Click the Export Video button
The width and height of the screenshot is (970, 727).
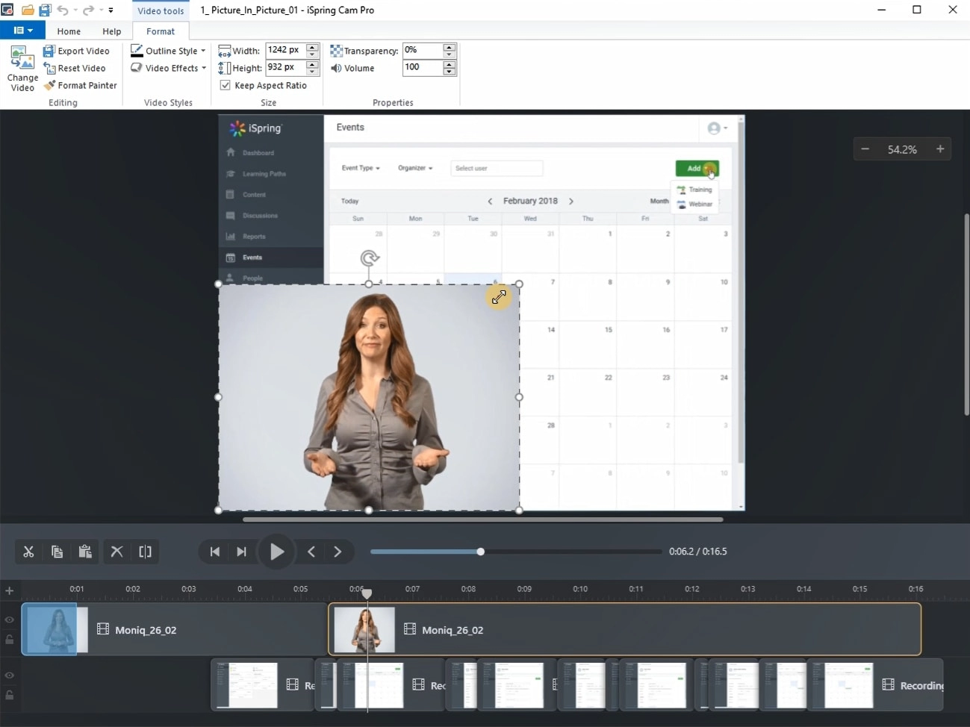click(x=76, y=51)
